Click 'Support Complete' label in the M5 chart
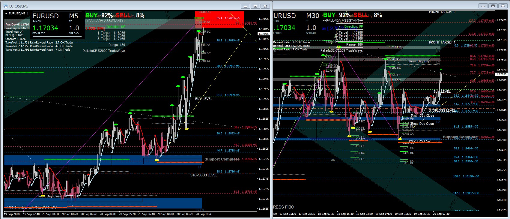 222,159
